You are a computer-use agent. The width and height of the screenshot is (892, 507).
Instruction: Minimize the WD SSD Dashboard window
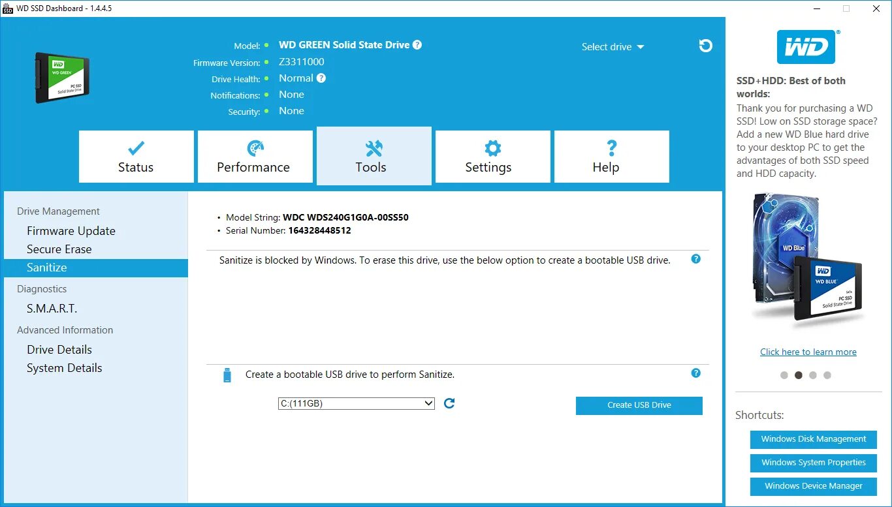point(817,8)
